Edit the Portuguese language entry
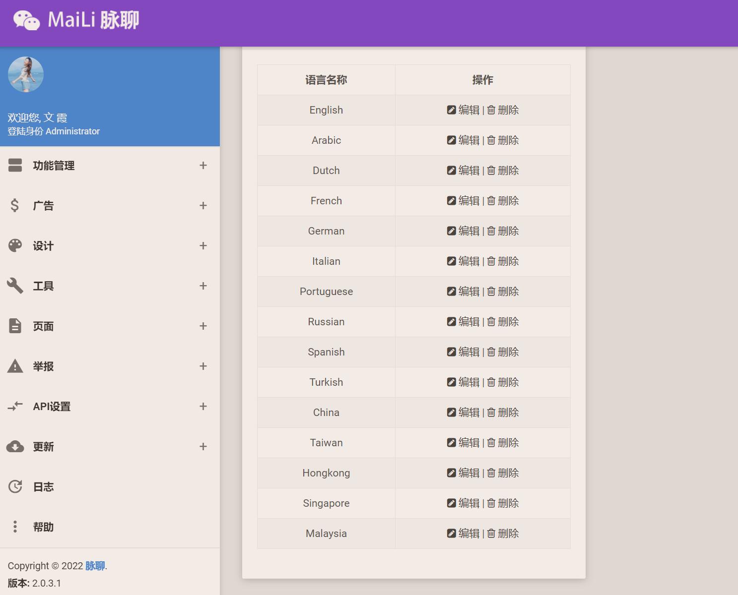Screen dimensions: 738x595 [463, 292]
